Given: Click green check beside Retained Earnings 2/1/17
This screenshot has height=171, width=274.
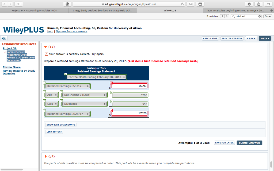Looking at the screenshot, I should 44,83.
